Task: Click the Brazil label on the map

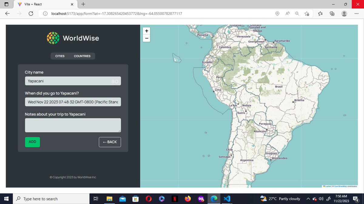Action: point(279,87)
